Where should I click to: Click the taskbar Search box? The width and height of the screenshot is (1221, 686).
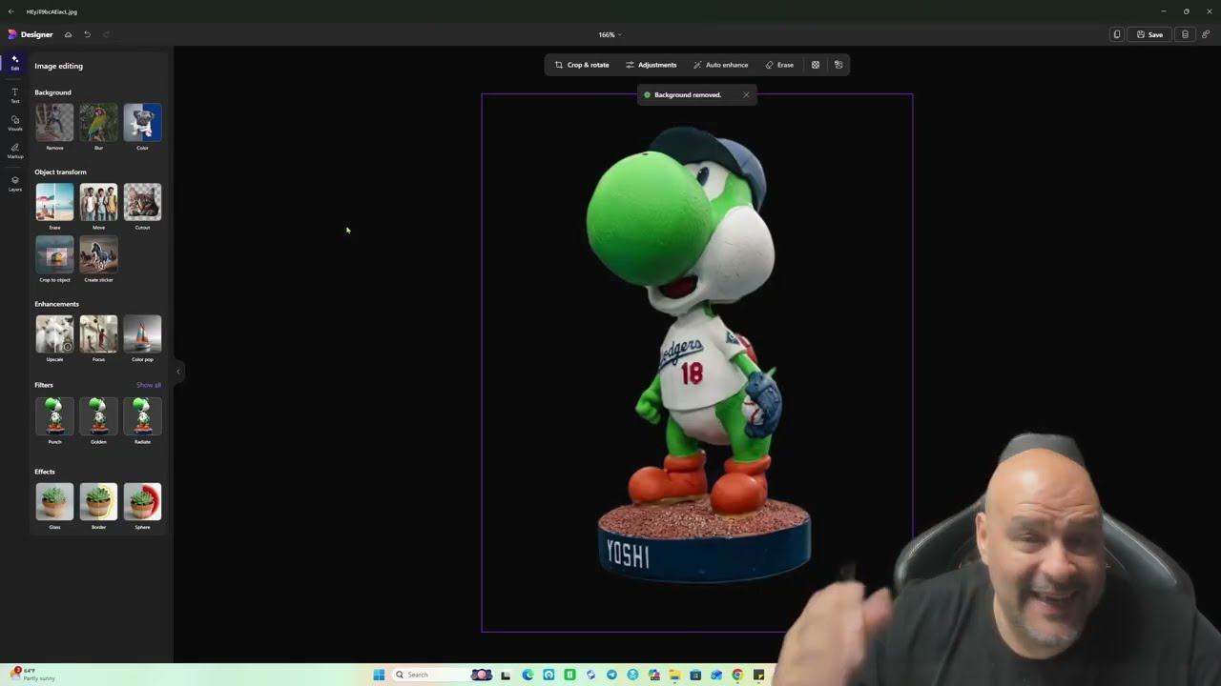(443, 675)
